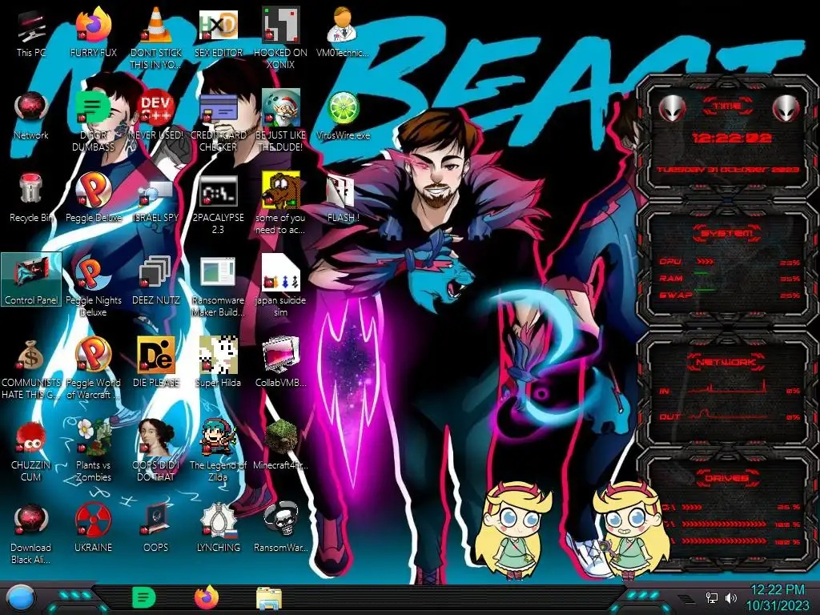Open the Network desktop icon
Screen dimensions: 820x615
tap(31, 115)
